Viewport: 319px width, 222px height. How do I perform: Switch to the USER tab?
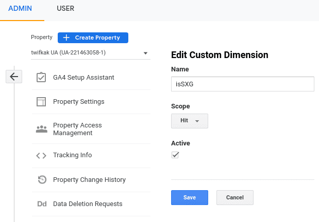65,9
